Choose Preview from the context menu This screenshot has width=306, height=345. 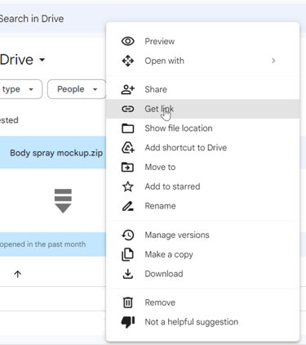click(202, 41)
